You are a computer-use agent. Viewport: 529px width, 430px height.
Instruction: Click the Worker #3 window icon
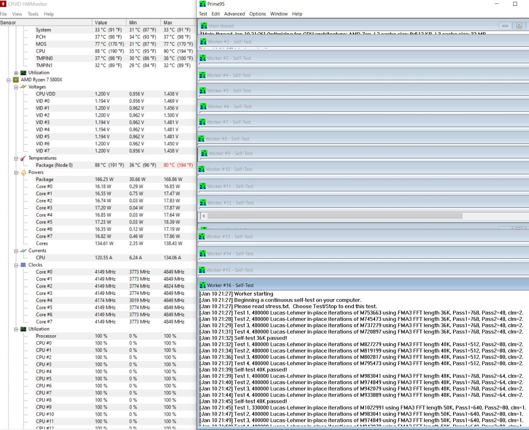tap(203, 58)
